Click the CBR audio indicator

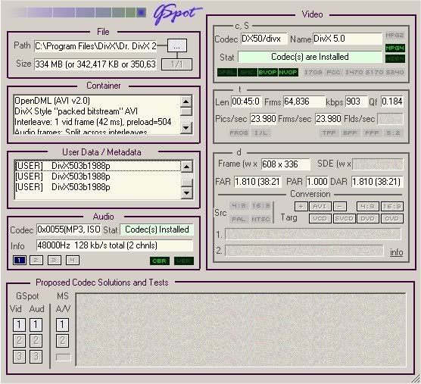[160, 261]
